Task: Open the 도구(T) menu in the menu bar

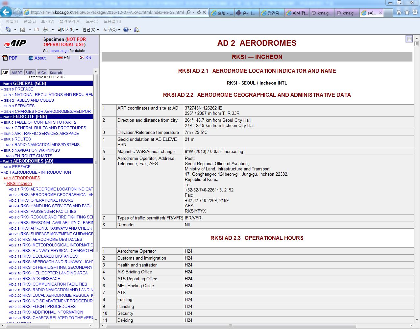Action: (92, 21)
